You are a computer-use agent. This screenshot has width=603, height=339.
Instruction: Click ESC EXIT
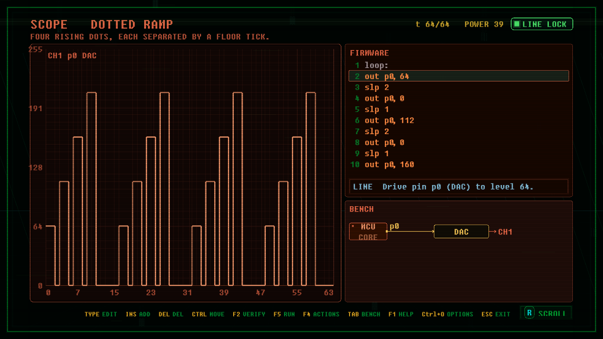pos(496,314)
